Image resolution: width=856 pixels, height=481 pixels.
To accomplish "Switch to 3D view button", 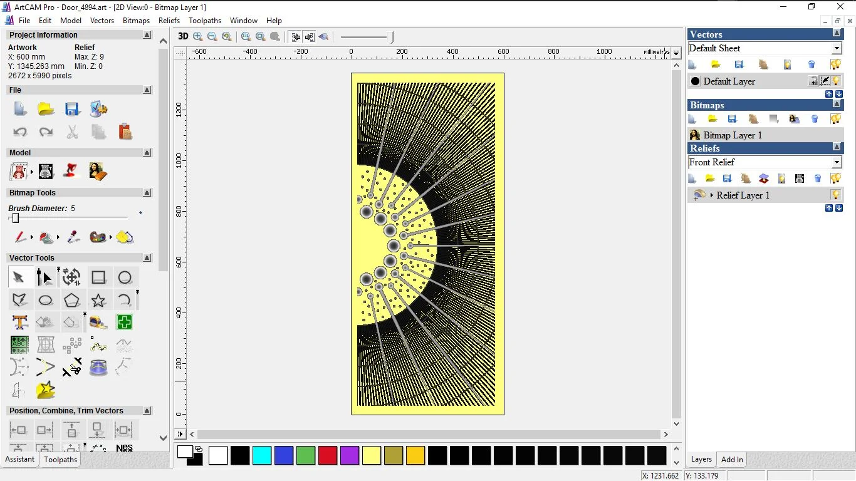I will click(183, 36).
